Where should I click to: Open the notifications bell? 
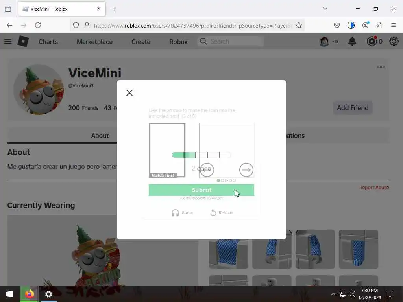(352, 41)
